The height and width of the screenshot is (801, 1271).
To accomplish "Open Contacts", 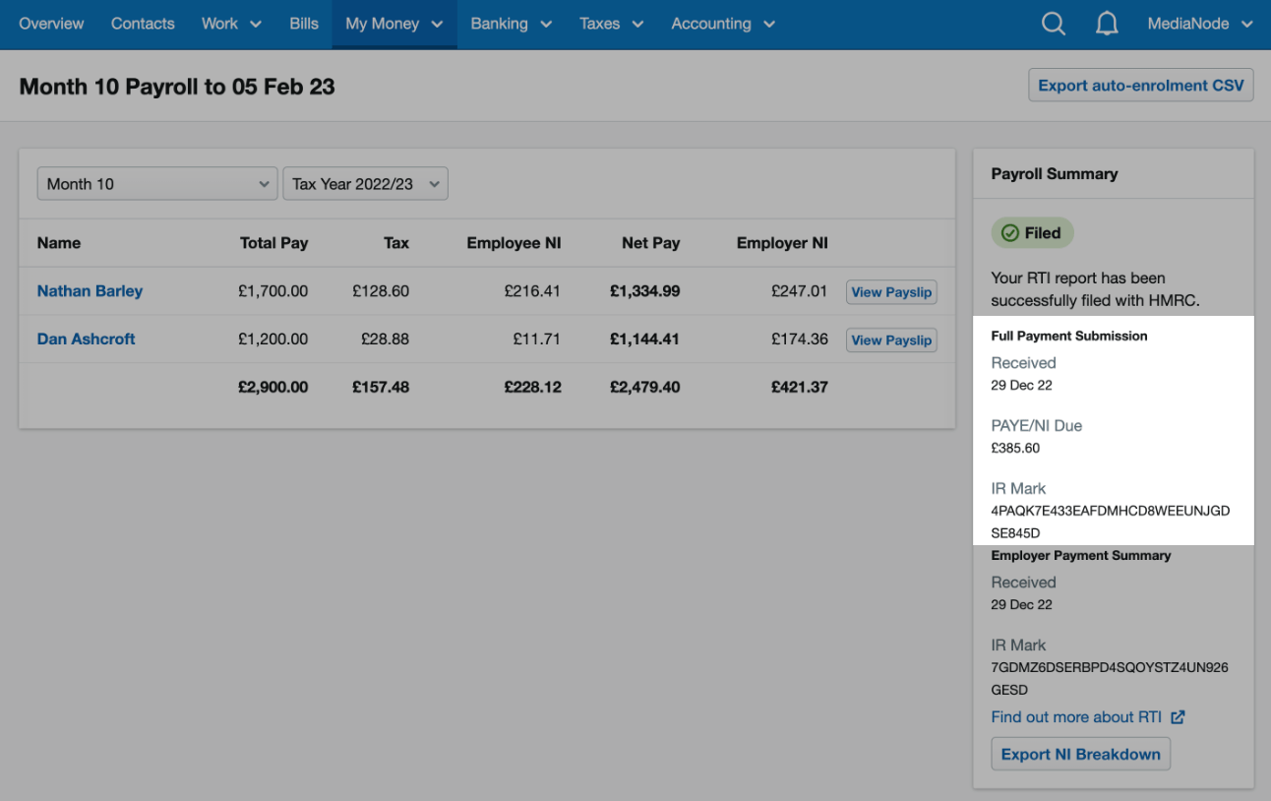I will pos(143,24).
